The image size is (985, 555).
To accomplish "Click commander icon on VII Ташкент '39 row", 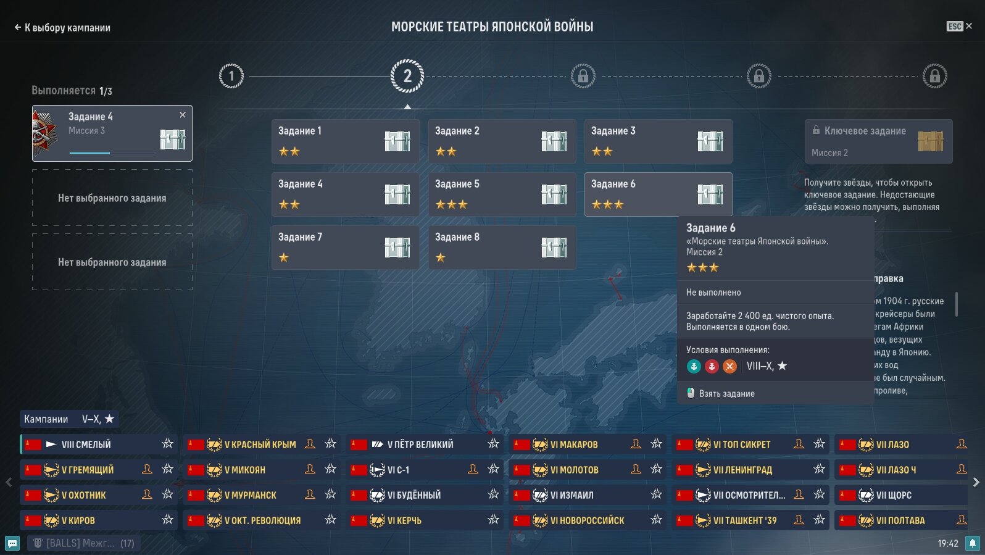I will point(799,520).
